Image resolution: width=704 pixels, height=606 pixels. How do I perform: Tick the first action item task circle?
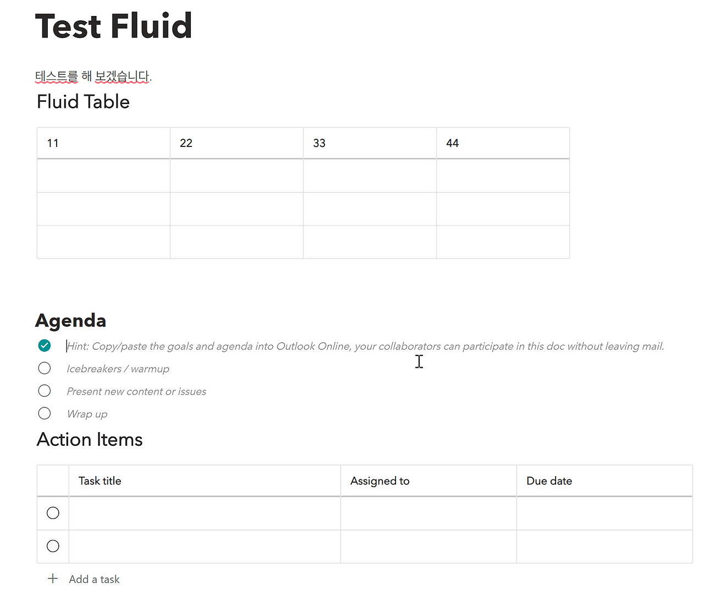(53, 513)
